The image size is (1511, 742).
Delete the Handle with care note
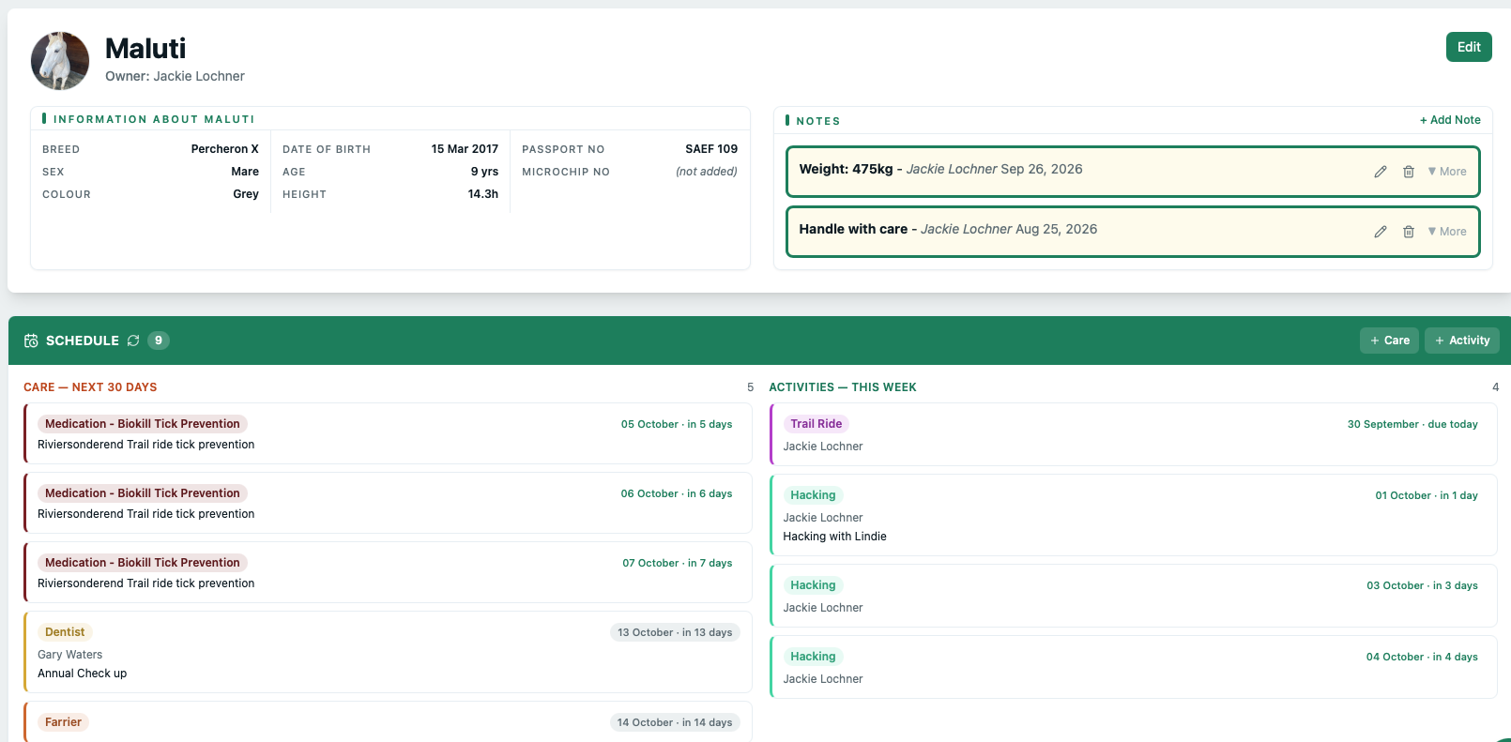click(x=1409, y=232)
